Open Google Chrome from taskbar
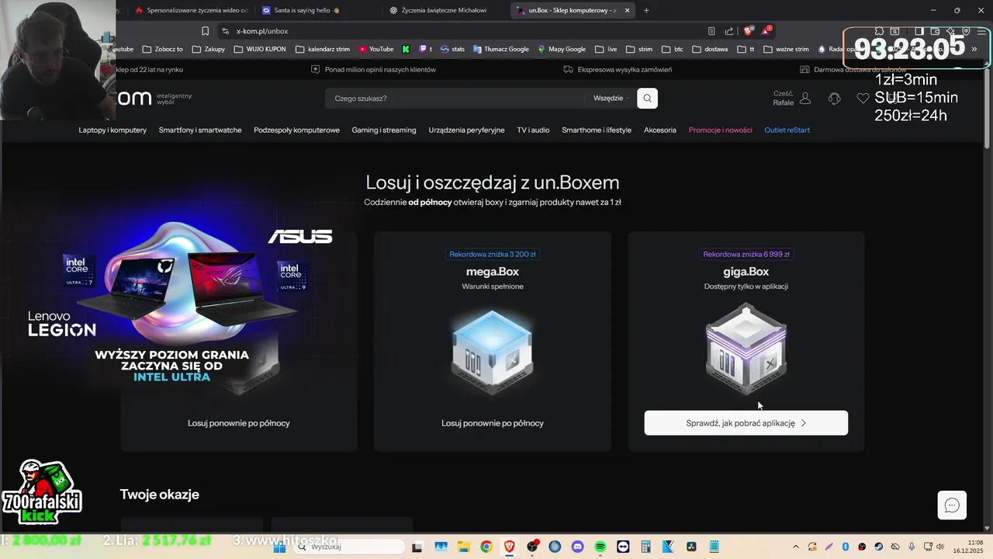The image size is (993, 559). 486,547
